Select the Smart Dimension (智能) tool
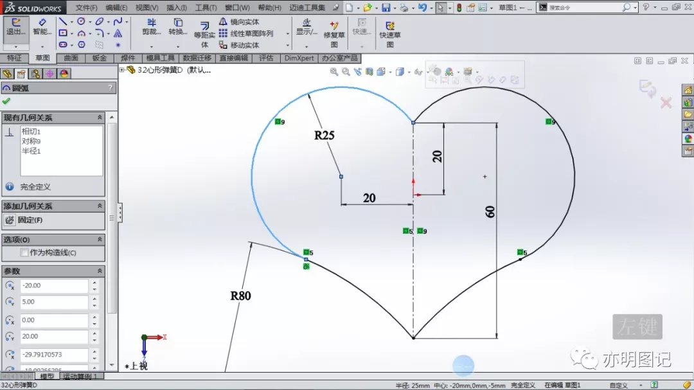The image size is (694, 390). 42,27
